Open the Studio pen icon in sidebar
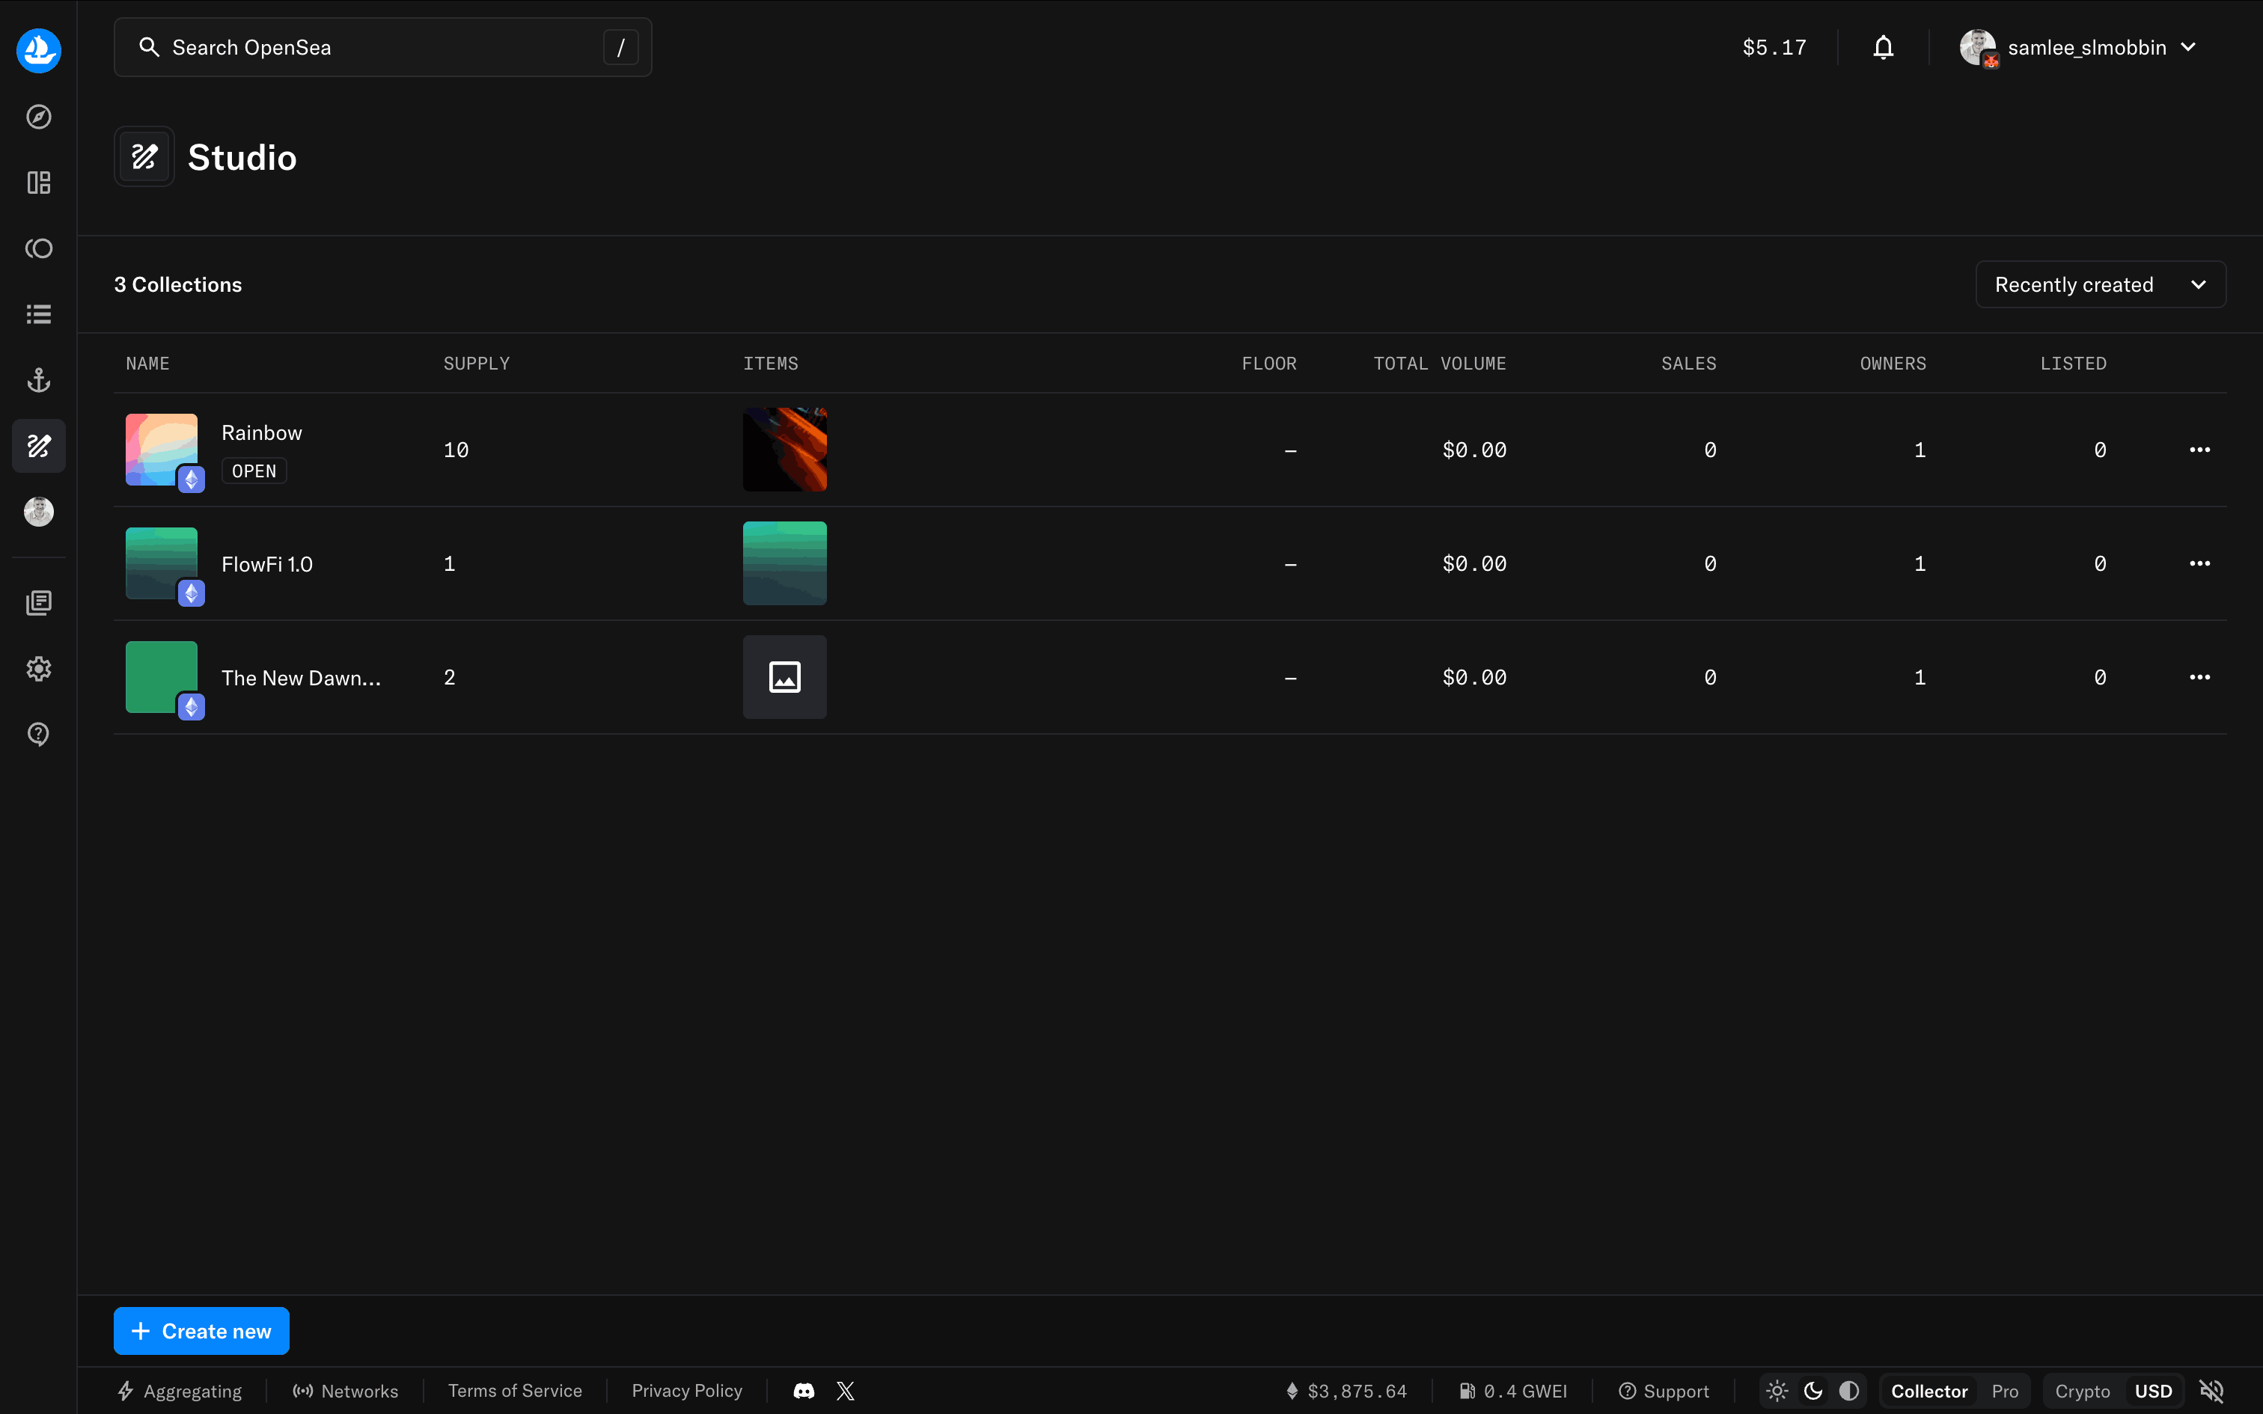 (37, 446)
